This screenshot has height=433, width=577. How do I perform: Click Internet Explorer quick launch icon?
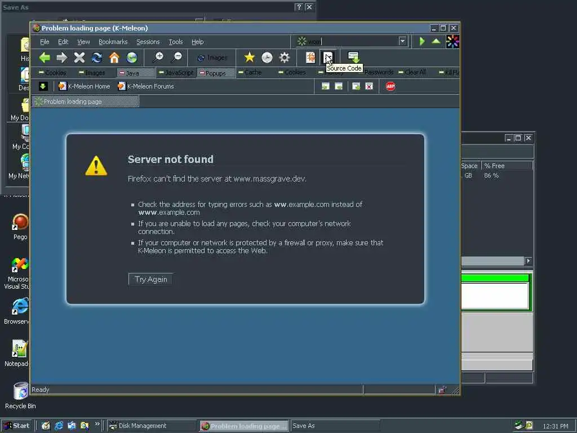coord(59,426)
